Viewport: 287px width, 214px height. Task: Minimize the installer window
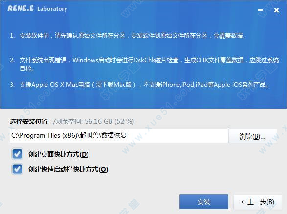(x=260, y=10)
